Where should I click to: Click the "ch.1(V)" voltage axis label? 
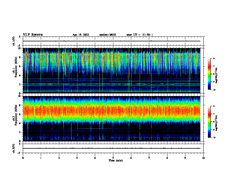14,41
